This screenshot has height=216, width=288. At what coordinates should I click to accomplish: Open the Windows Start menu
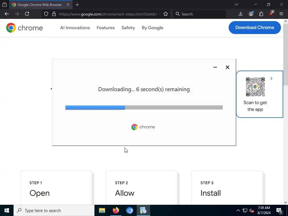[7, 210]
